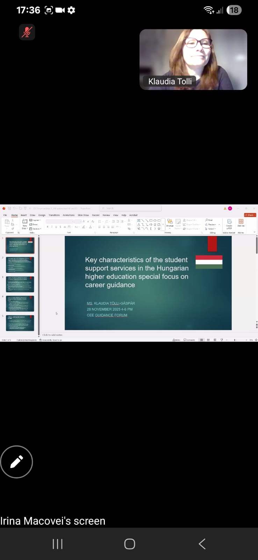Switch to the Slide Show tab
The width and height of the screenshot is (258, 560).
tap(83, 215)
